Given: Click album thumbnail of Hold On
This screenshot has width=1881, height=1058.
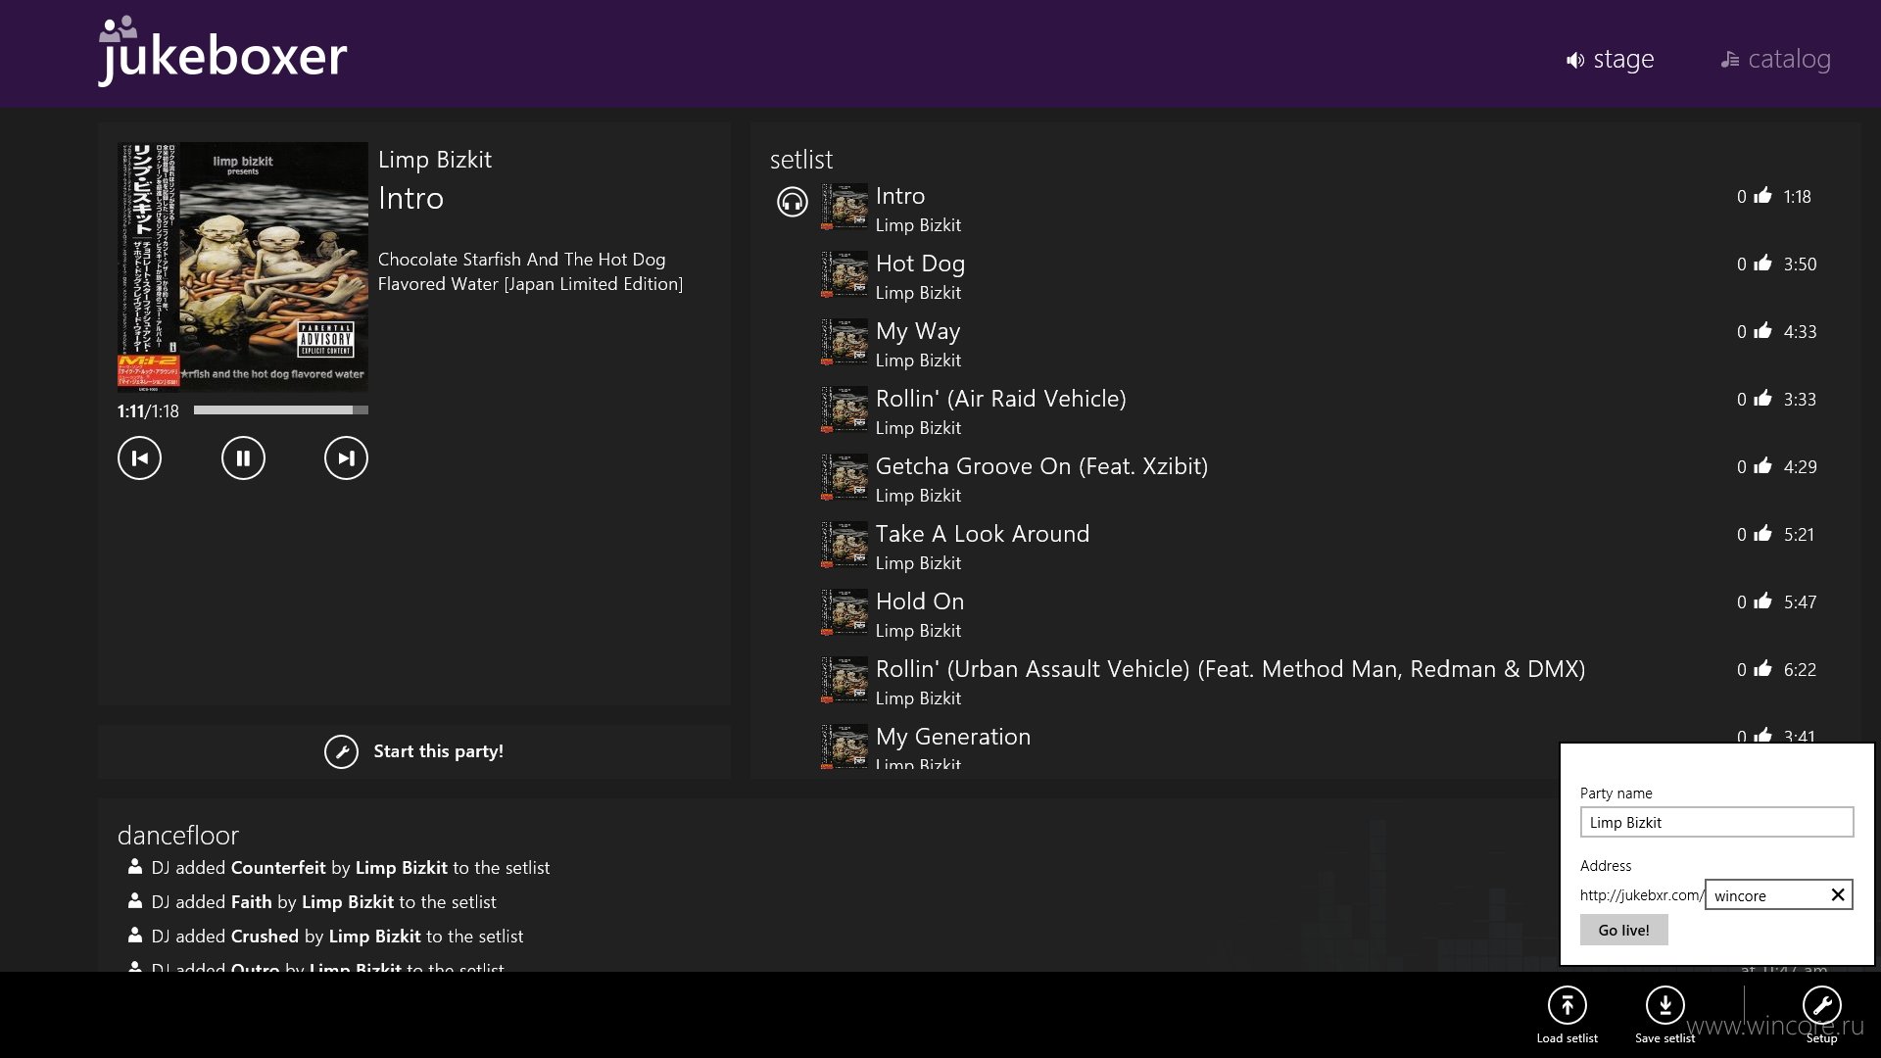Looking at the screenshot, I should point(844,612).
